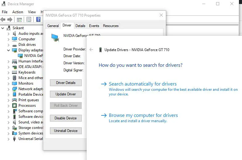Click the Forward arrow toolbar icon

point(10,19)
